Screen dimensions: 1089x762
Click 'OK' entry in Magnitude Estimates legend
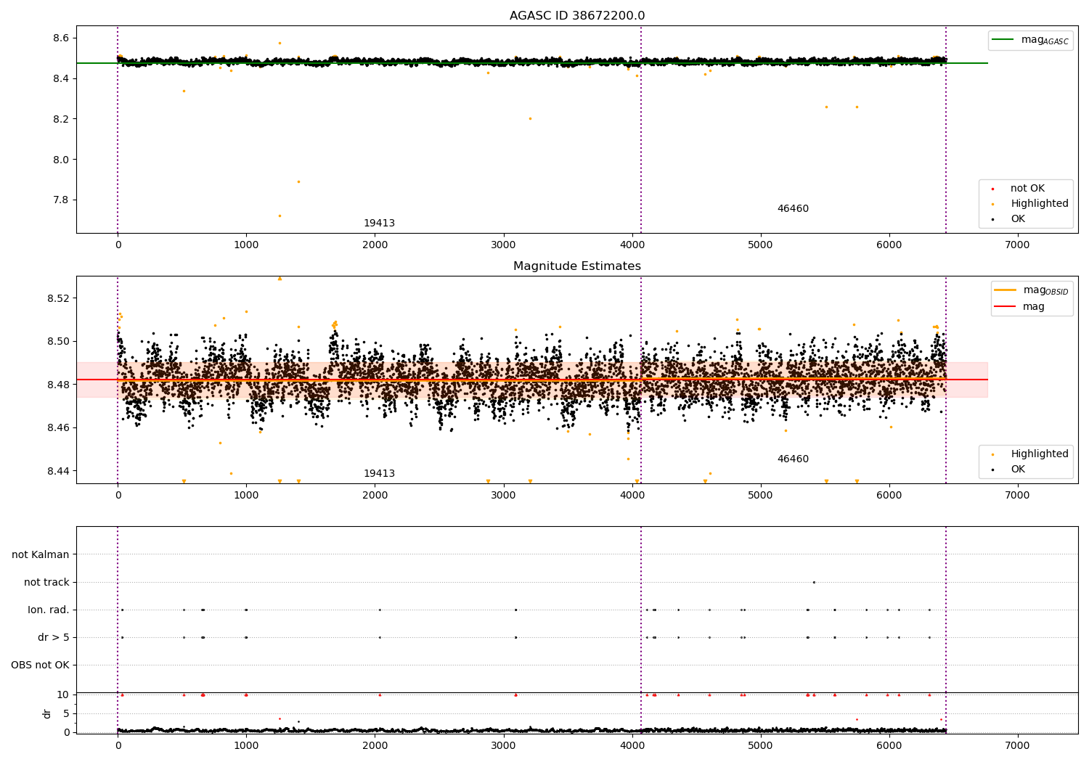[1018, 470]
